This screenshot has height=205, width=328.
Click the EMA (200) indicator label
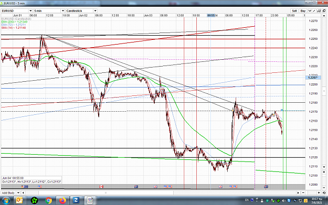14,21
